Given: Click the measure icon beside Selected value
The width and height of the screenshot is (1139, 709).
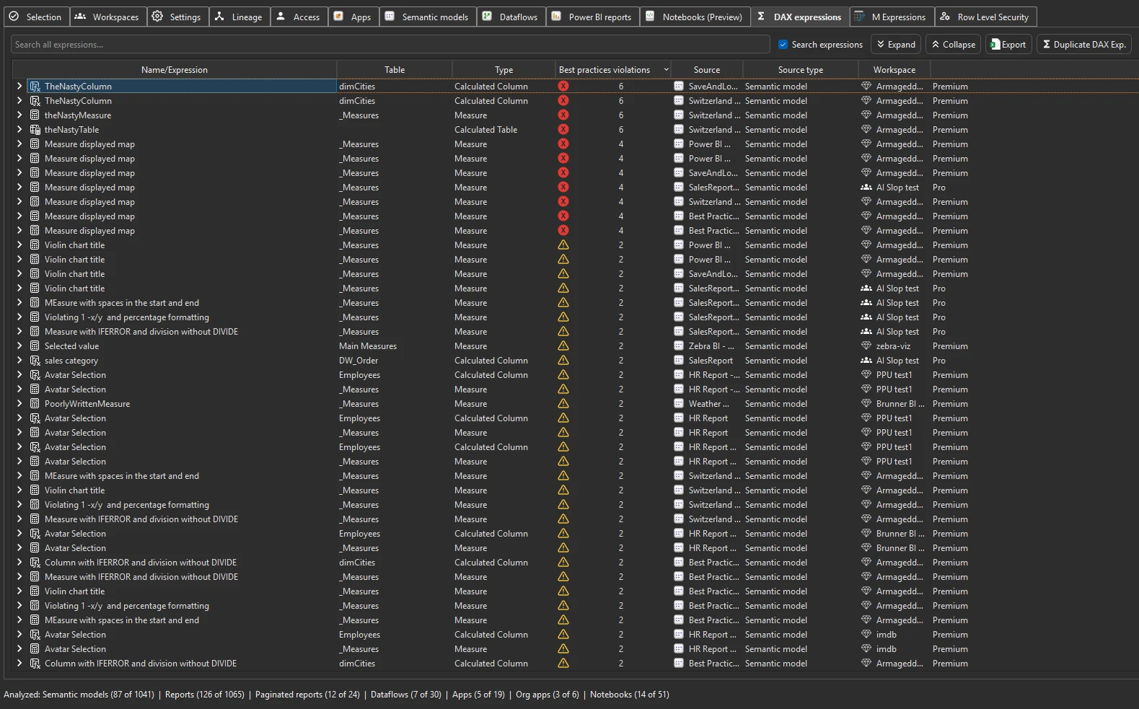Looking at the screenshot, I should coord(35,346).
